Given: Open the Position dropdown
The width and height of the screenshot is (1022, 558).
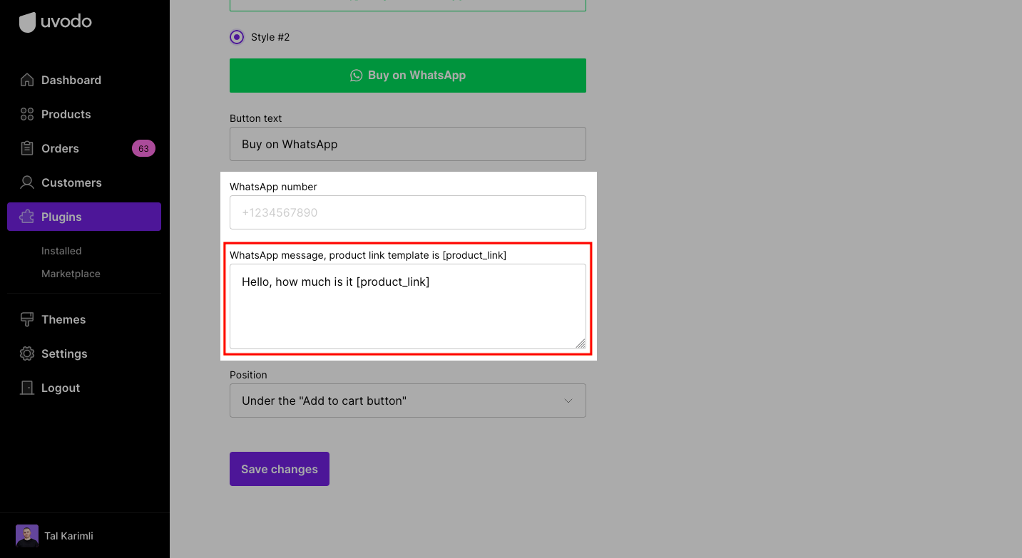Looking at the screenshot, I should tap(408, 401).
